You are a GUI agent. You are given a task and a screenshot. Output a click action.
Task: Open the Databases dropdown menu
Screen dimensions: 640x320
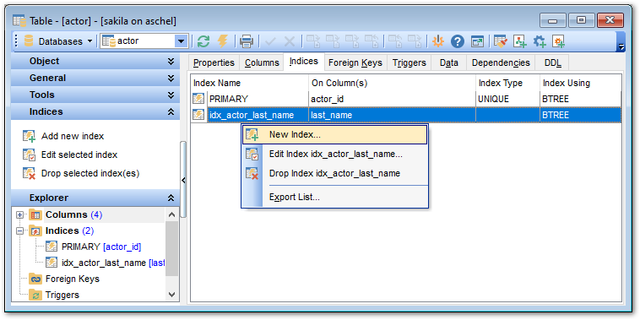[57, 41]
